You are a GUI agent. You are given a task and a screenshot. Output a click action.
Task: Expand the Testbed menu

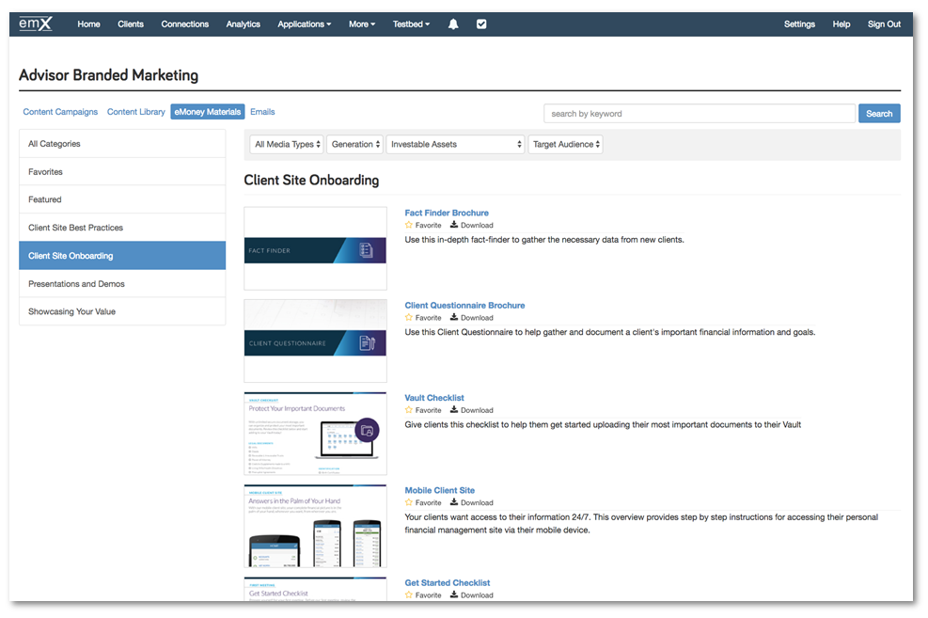point(411,24)
